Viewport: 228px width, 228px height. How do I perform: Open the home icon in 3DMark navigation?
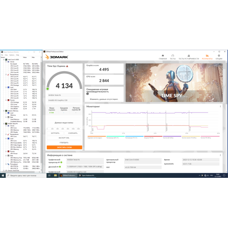163,55
